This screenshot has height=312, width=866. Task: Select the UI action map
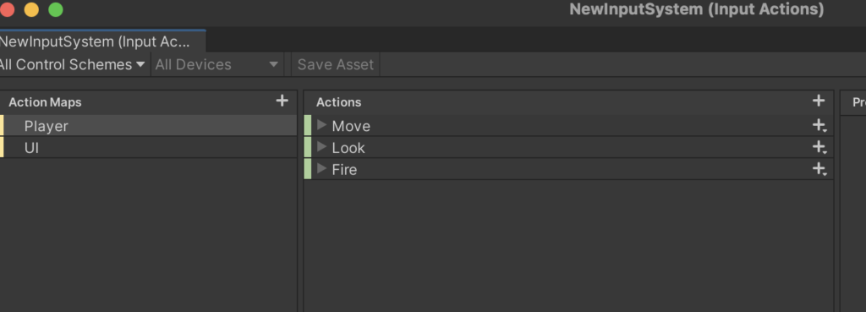point(149,147)
